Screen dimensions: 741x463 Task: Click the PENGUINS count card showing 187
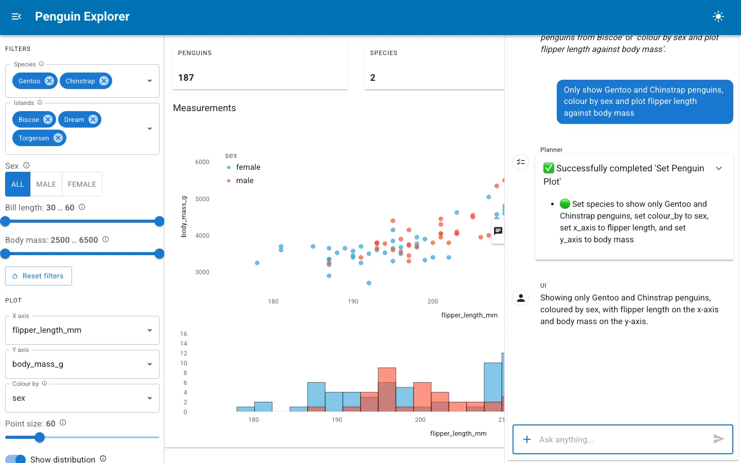pyautogui.click(x=260, y=66)
